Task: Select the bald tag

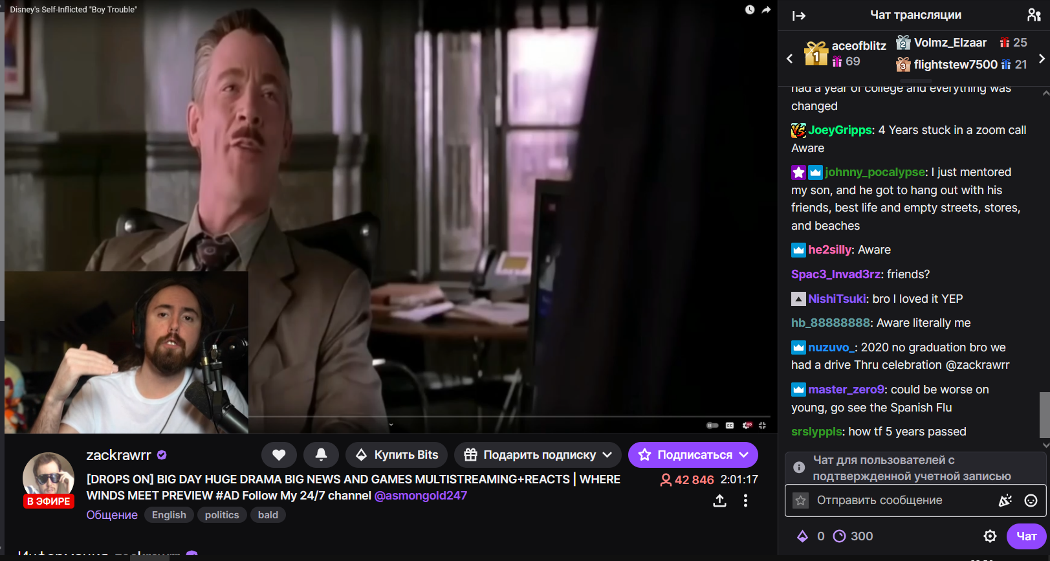Action: tap(268, 515)
